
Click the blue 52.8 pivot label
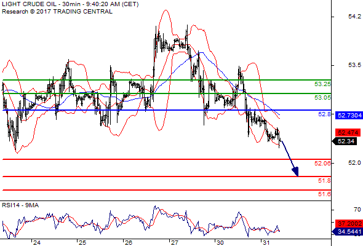click(324, 114)
